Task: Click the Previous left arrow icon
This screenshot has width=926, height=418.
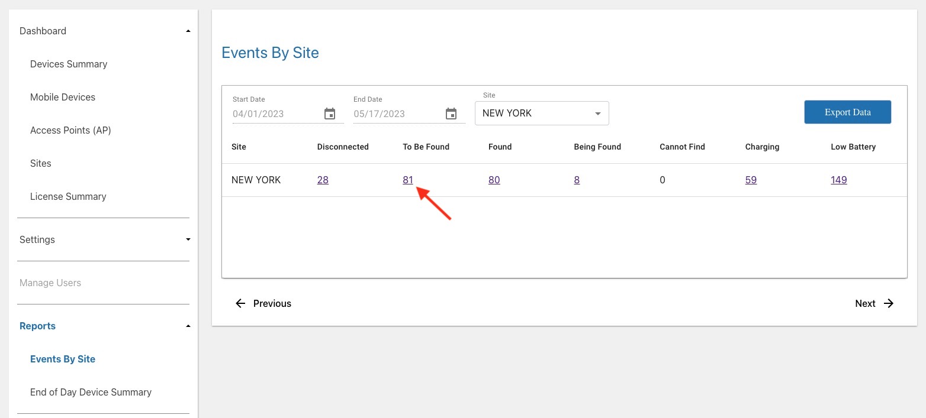Action: (240, 303)
